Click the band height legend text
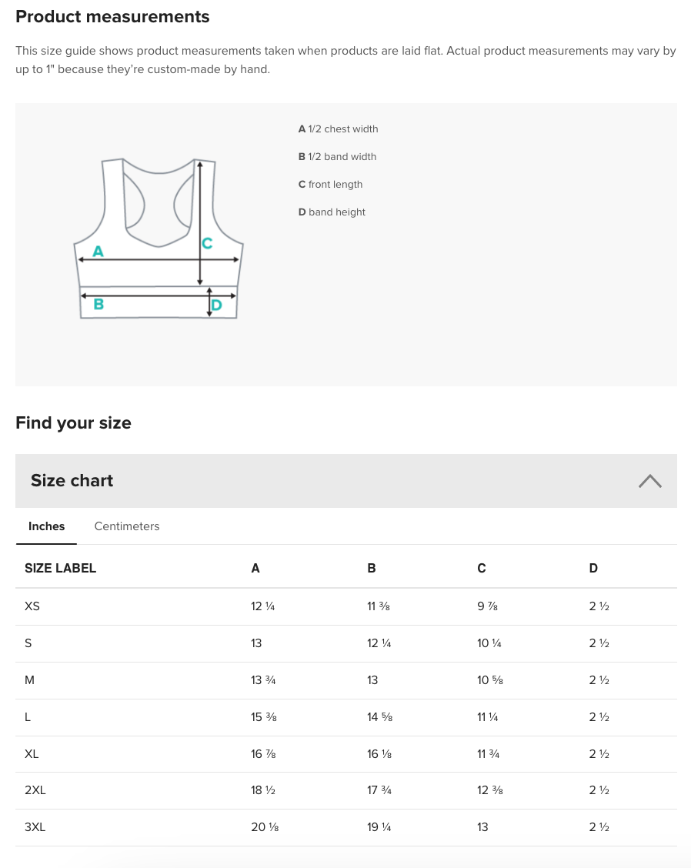 point(336,212)
